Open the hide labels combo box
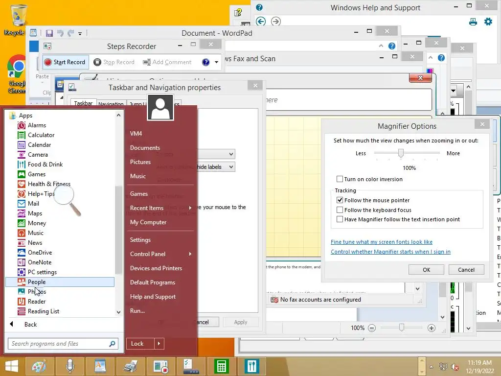The height and width of the screenshot is (376, 501). click(216, 167)
